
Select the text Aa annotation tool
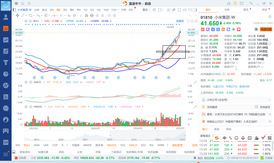coord(69,15)
